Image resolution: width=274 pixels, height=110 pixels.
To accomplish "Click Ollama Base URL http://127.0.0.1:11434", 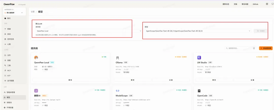I will (x=131, y=67).
